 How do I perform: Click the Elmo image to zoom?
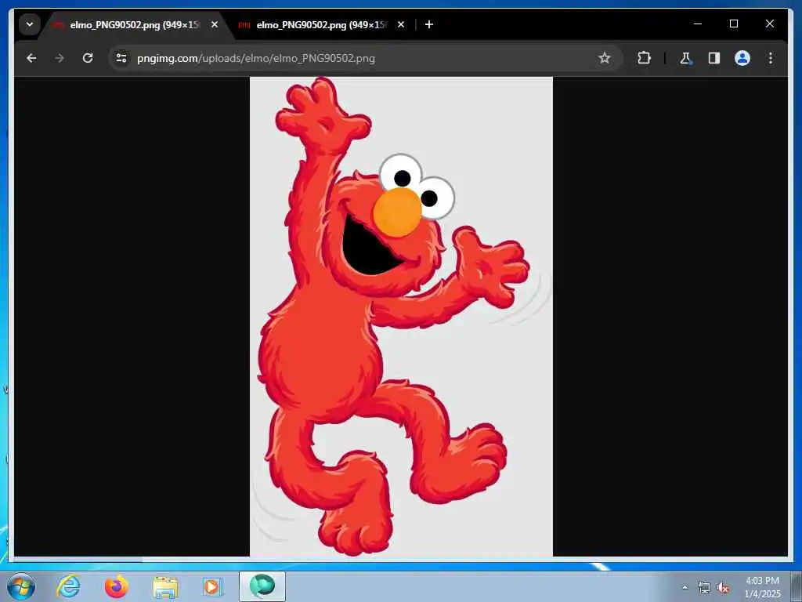click(x=401, y=317)
